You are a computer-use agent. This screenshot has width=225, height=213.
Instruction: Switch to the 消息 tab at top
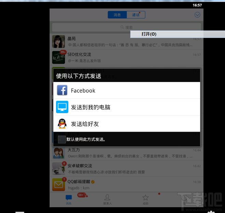(x=117, y=15)
